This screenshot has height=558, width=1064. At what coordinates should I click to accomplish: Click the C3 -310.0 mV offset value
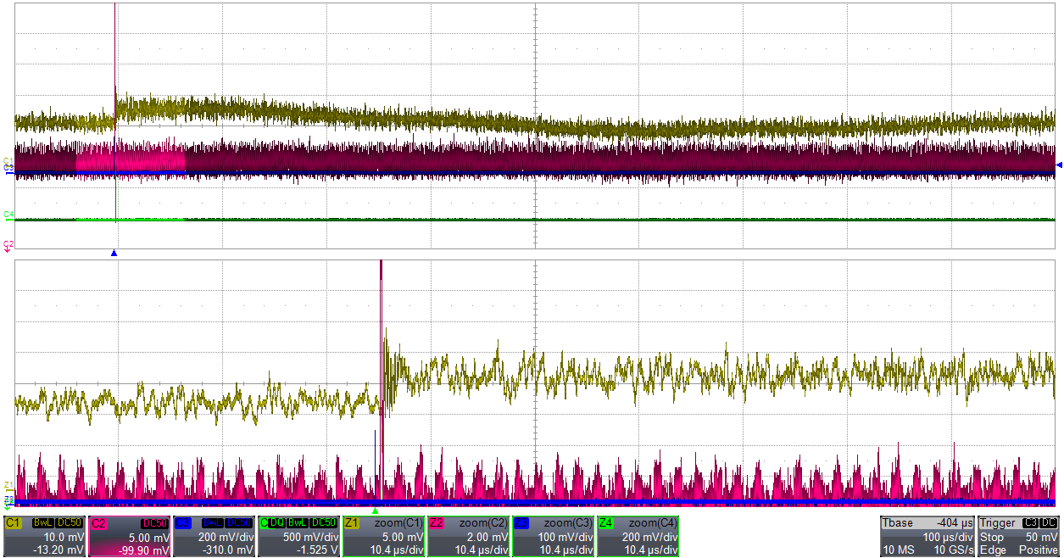(x=227, y=550)
